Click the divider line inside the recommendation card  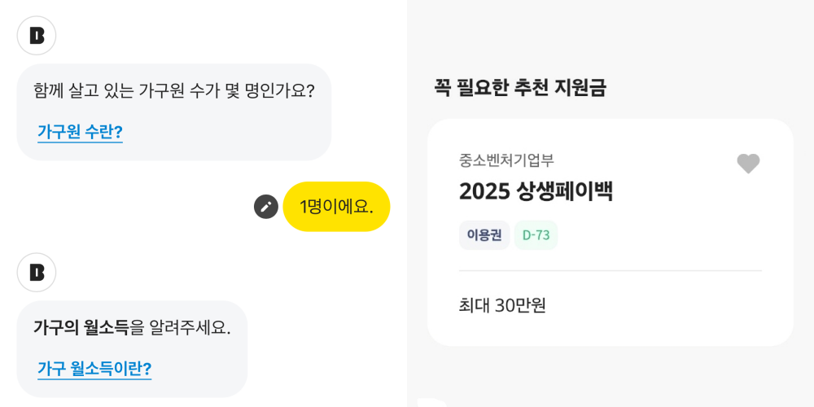[x=610, y=270]
